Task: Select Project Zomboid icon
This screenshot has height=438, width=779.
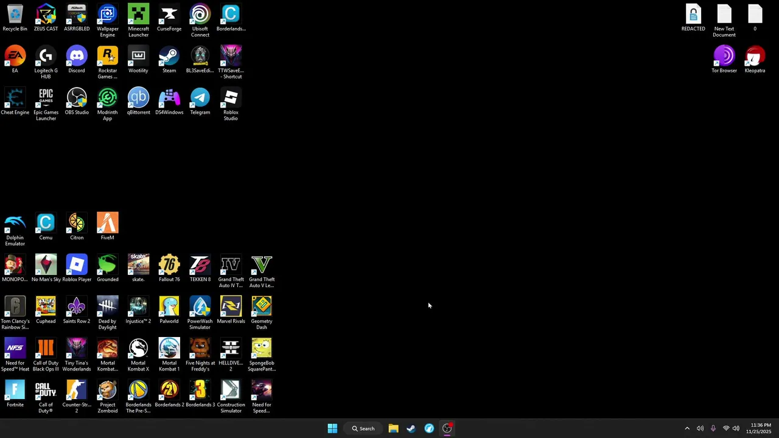Action: (x=108, y=397)
